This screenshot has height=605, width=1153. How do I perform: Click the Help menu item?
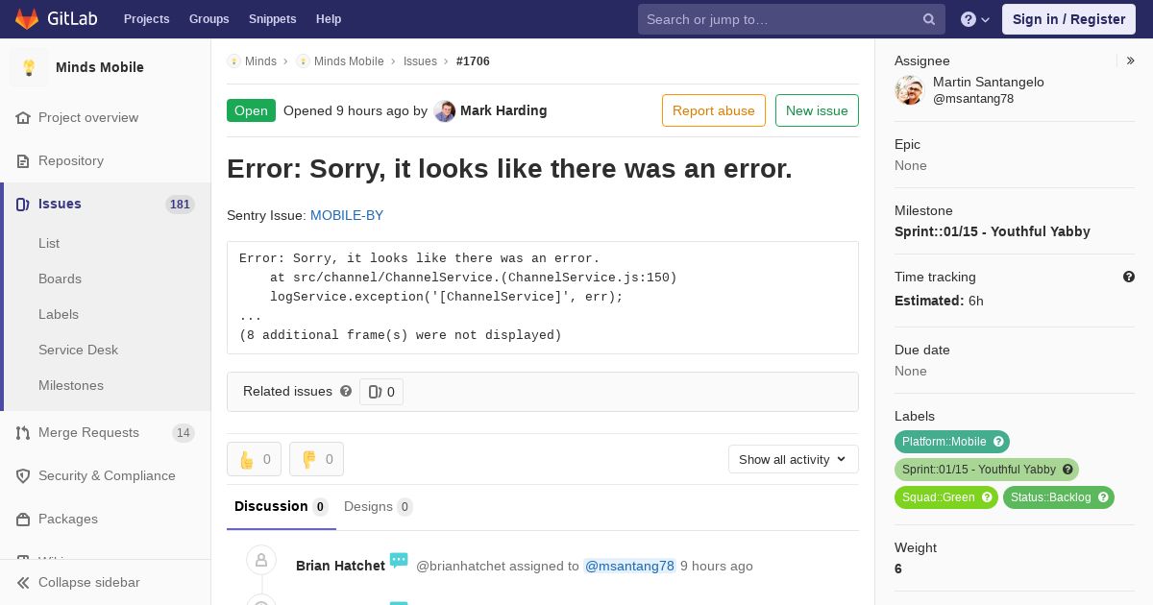[329, 19]
